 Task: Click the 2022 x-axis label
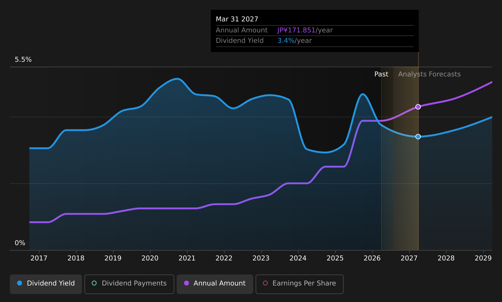[x=224, y=258]
